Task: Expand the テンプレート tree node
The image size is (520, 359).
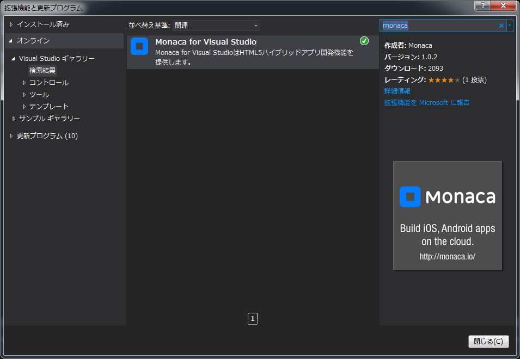Action: (24, 107)
